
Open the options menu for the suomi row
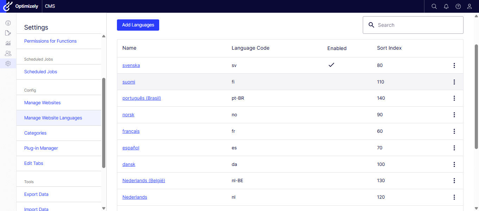click(454, 82)
